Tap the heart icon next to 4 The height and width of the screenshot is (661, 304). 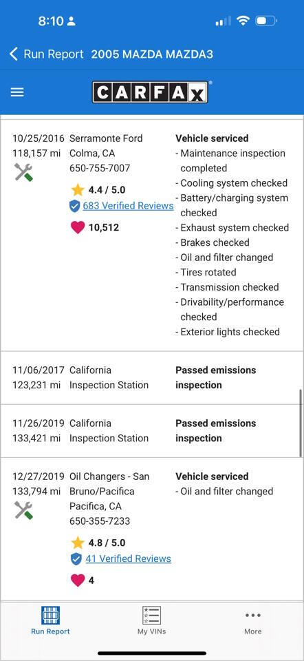point(78,580)
